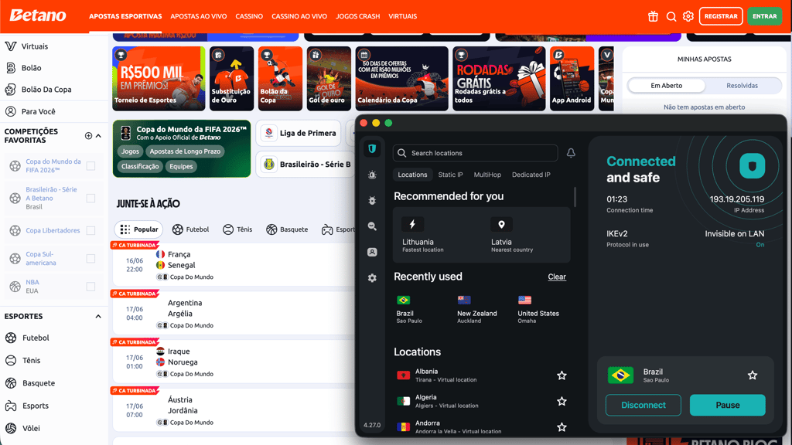
Task: Open Betano search magnifier icon
Action: pyautogui.click(x=671, y=17)
